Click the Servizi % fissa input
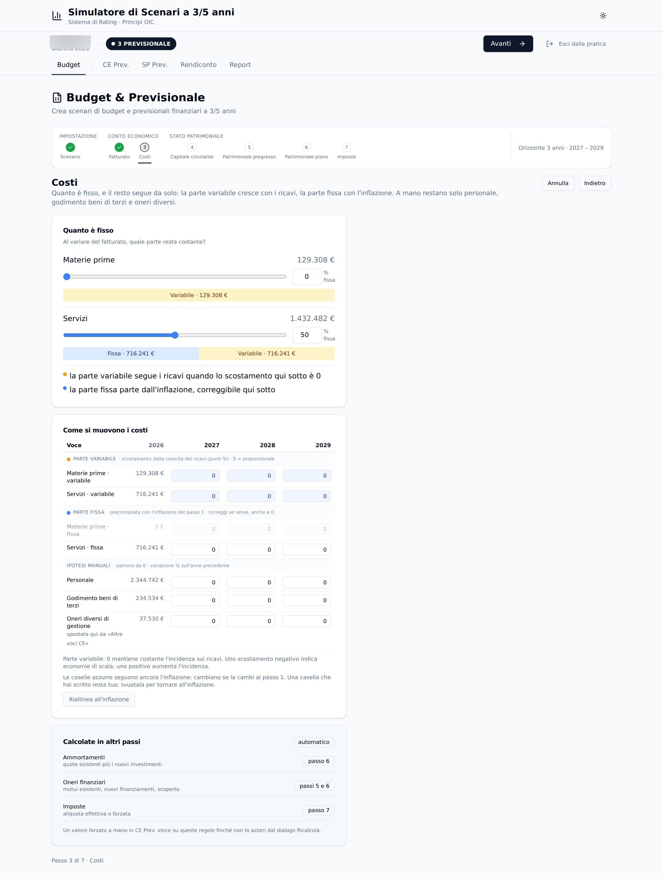Image resolution: width=663 pixels, height=879 pixels. (x=307, y=335)
